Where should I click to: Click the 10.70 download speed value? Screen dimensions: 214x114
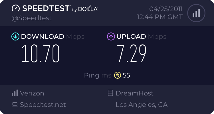pyautogui.click(x=41, y=54)
